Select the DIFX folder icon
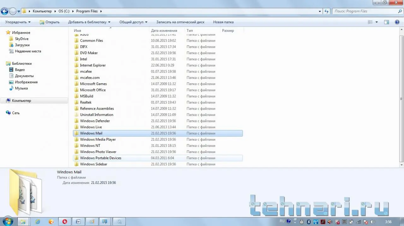Screen dimensions: 404x226 click(x=76, y=47)
